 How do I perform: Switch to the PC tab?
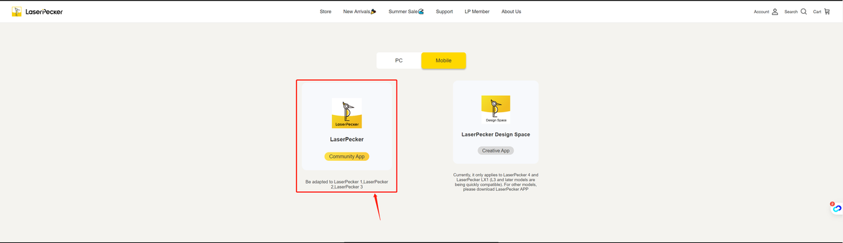tap(399, 60)
